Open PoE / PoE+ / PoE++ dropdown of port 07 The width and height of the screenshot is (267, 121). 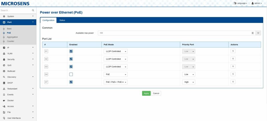[115, 82]
